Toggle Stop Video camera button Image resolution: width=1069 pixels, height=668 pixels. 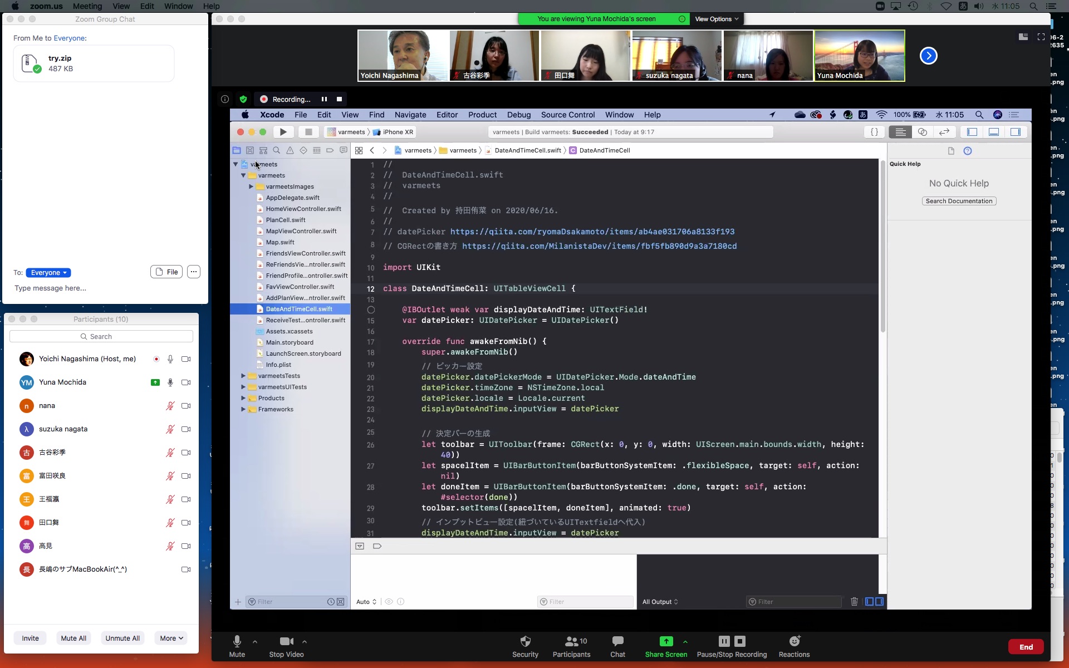coord(286,641)
